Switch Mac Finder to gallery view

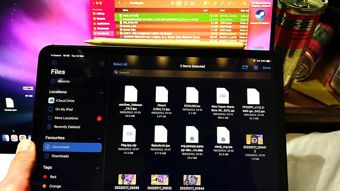coord(193,3)
